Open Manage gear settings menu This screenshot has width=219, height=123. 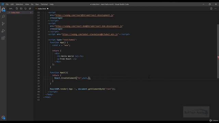3,118
